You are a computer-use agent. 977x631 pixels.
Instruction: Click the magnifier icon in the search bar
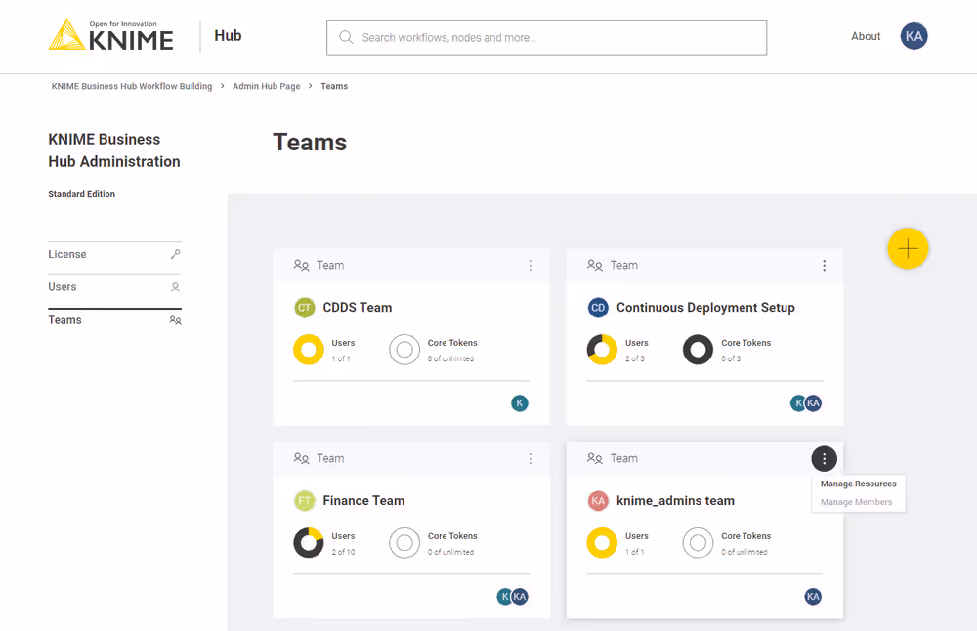(346, 36)
